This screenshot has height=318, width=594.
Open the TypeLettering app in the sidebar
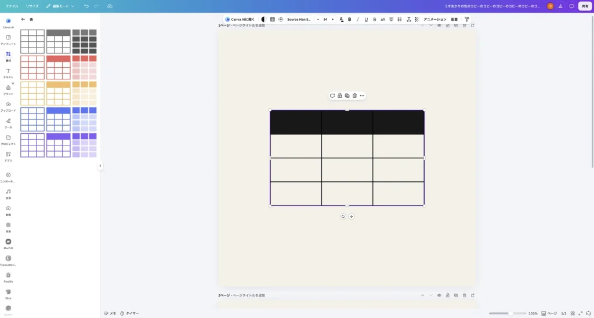[x=8, y=260]
